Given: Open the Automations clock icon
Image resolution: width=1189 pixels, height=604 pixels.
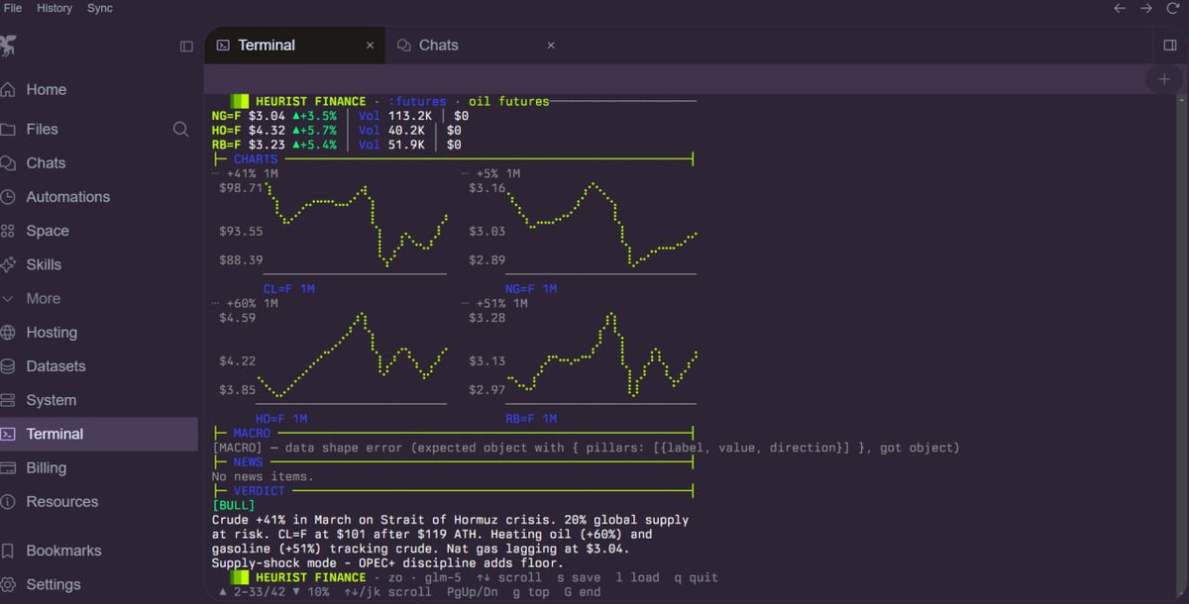Looking at the screenshot, I should click(8, 197).
